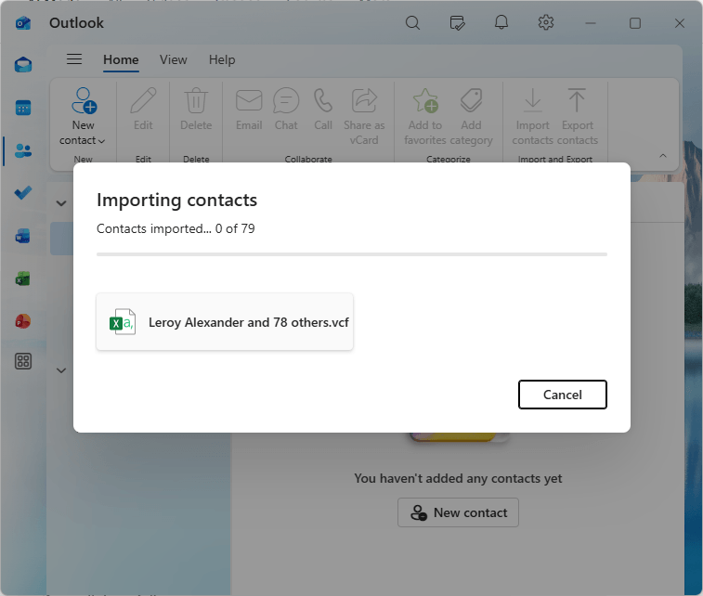Click New contact button below empty message
The height and width of the screenshot is (596, 703).
click(458, 512)
